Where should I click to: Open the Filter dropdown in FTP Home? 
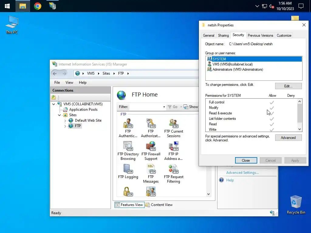click(x=164, y=107)
